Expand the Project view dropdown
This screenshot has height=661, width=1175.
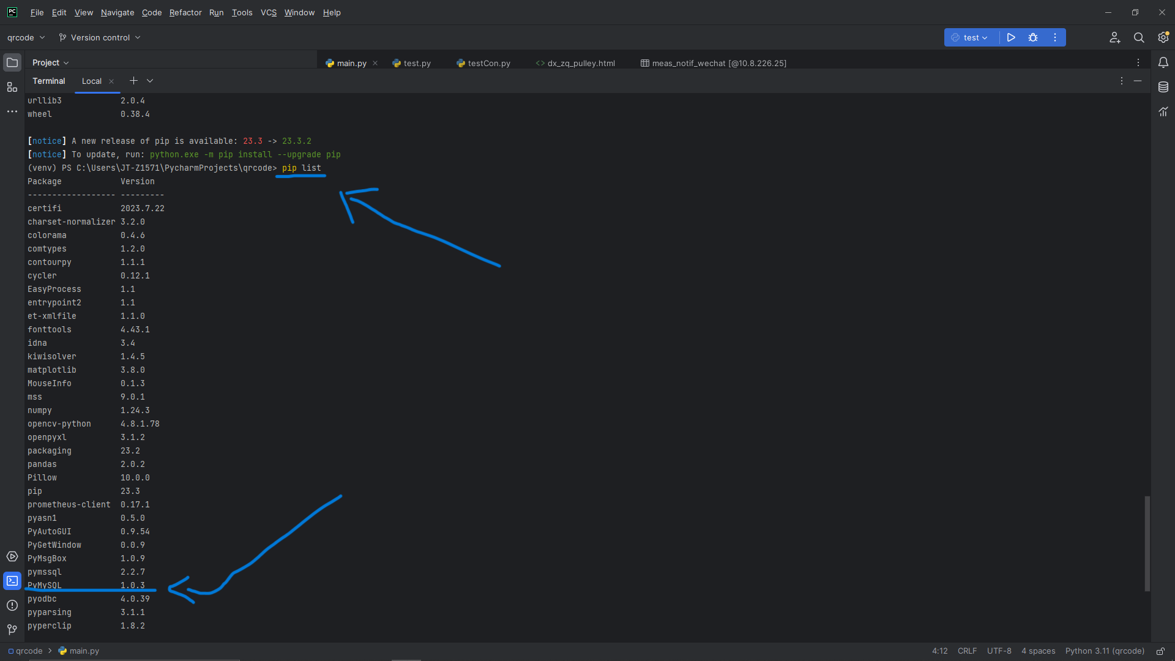click(x=51, y=62)
